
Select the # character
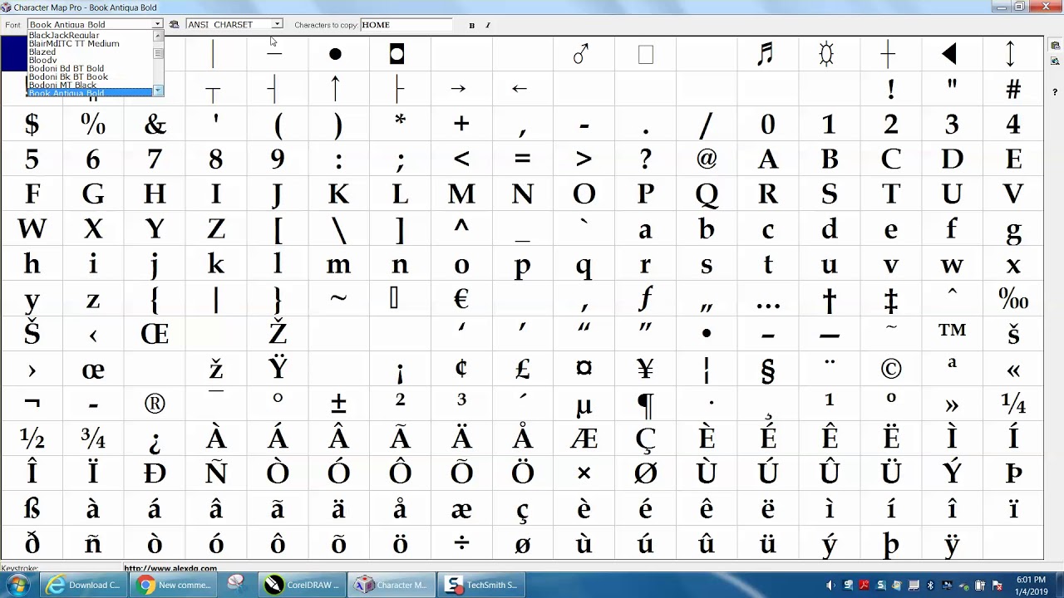click(x=1013, y=90)
